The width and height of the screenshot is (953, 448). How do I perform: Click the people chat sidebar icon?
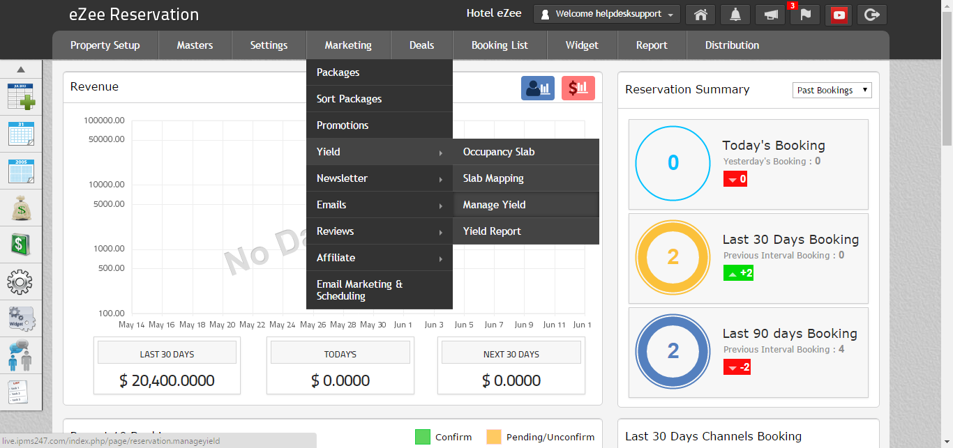click(20, 355)
